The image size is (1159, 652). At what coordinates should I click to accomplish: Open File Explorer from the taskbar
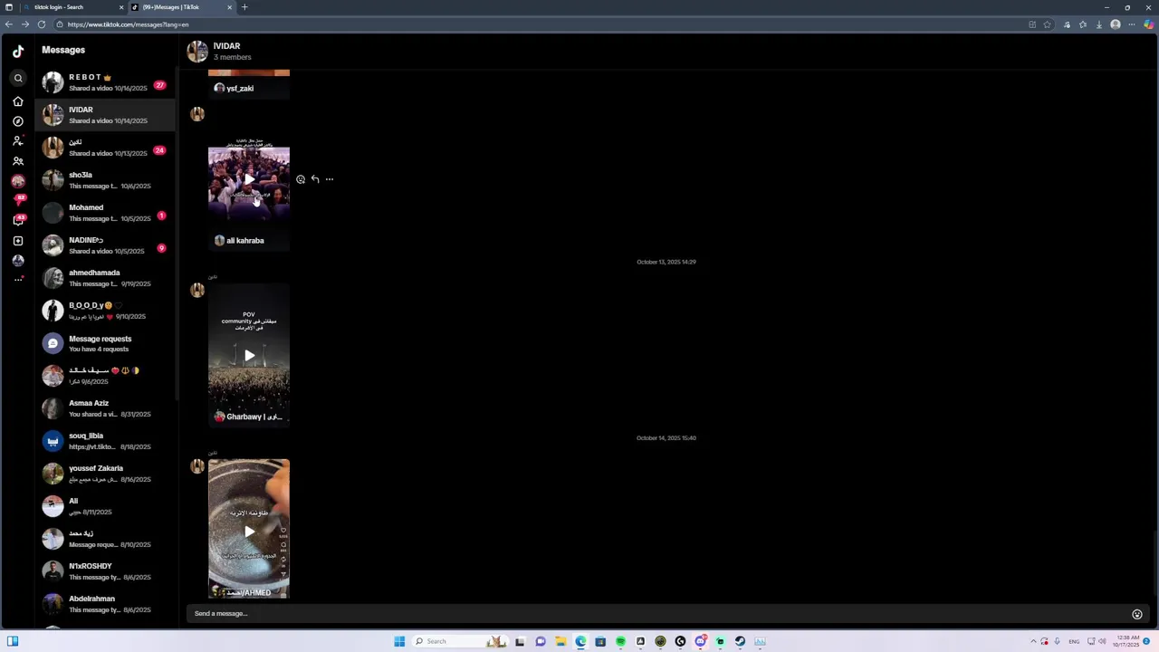coord(560,641)
